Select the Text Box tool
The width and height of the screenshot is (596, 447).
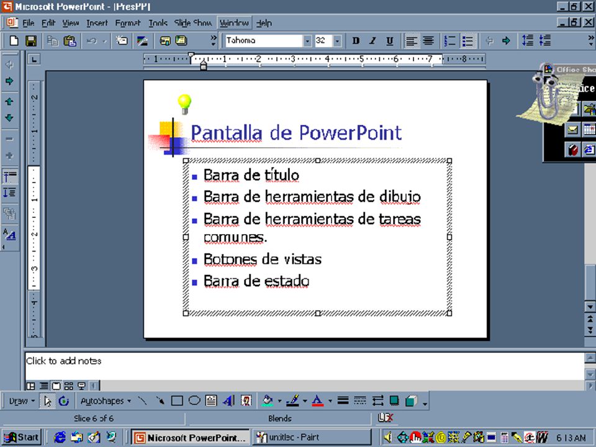[x=211, y=401]
